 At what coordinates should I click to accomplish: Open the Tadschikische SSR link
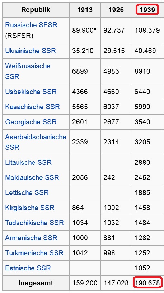tap(34, 223)
